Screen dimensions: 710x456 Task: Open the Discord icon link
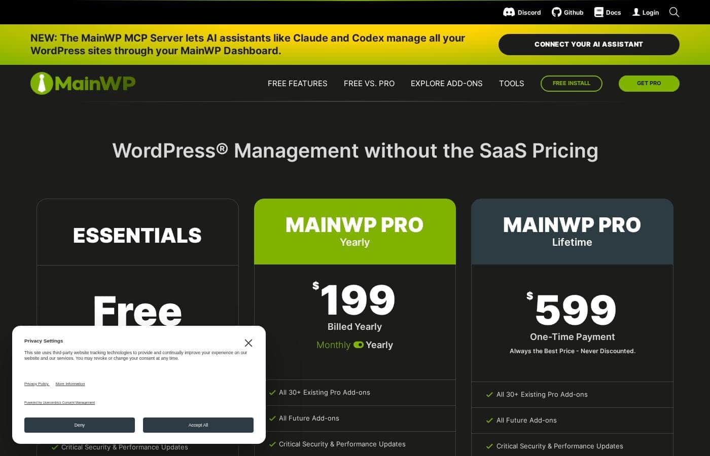coord(509,12)
